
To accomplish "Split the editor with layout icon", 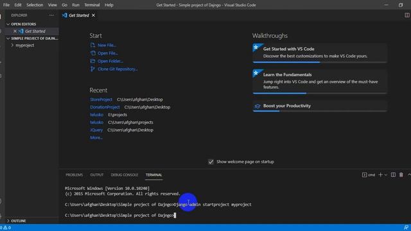I will click(x=407, y=15).
